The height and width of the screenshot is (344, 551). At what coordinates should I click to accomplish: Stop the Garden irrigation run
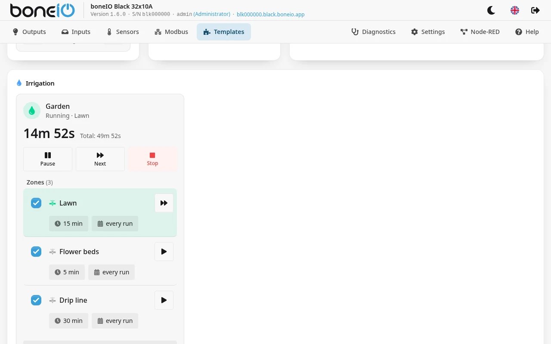(152, 159)
